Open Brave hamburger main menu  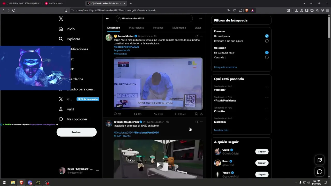pyautogui.click(x=328, y=10)
